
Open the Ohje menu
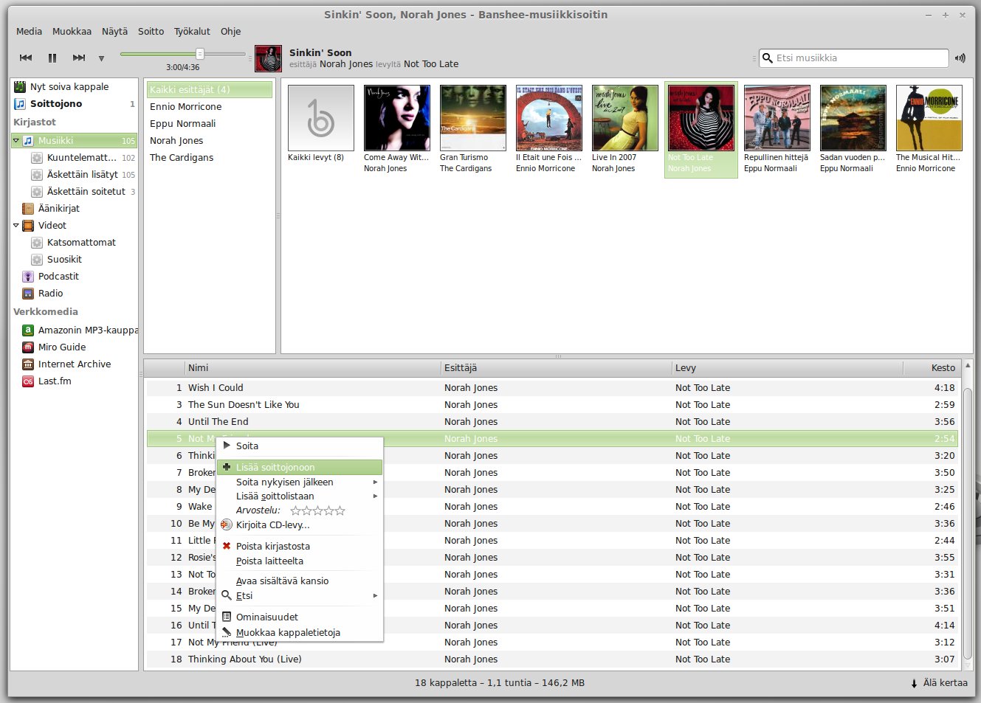coord(230,32)
